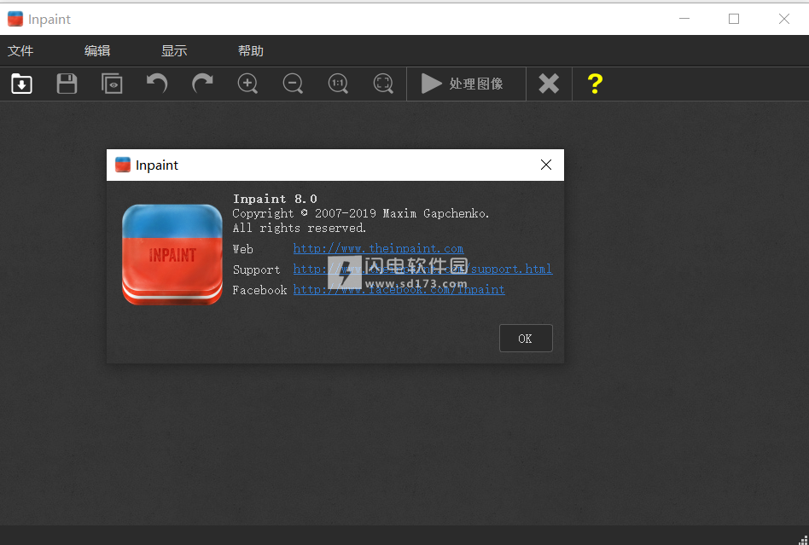
Task: Click the large Inpaint eraser logo
Action: pos(172,254)
